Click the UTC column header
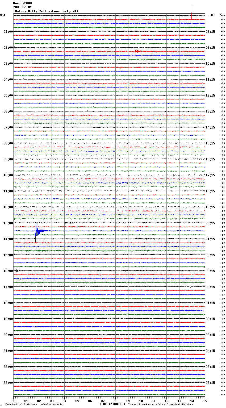The height and width of the screenshot is (408, 226). point(211,15)
